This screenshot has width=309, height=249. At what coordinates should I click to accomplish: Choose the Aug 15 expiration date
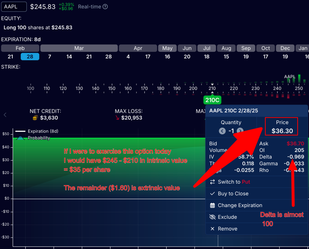(226, 57)
